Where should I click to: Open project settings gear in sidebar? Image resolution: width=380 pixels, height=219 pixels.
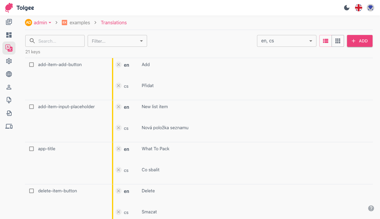coord(9,61)
